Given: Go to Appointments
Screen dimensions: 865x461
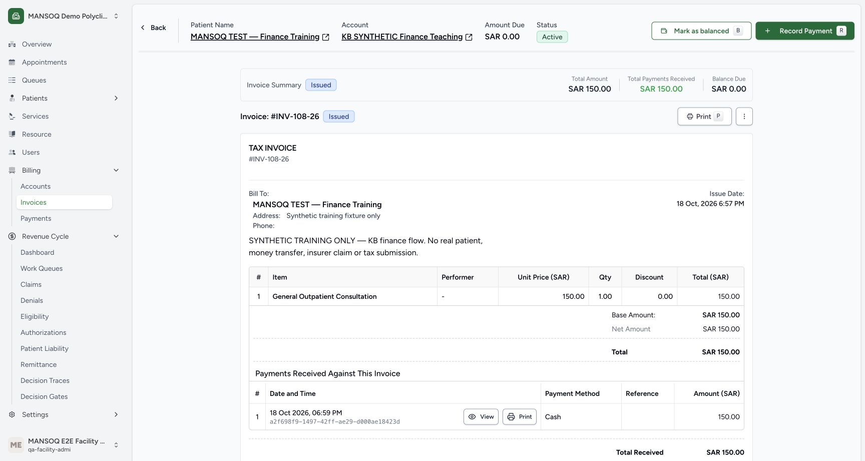Looking at the screenshot, I should 44,62.
